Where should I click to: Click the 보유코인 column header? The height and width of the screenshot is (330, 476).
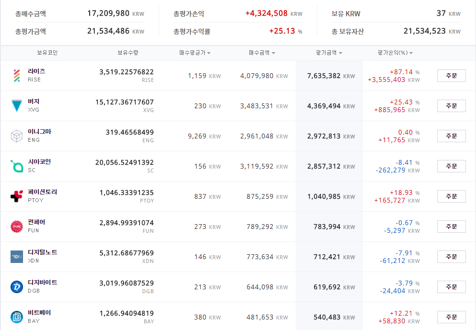47,53
